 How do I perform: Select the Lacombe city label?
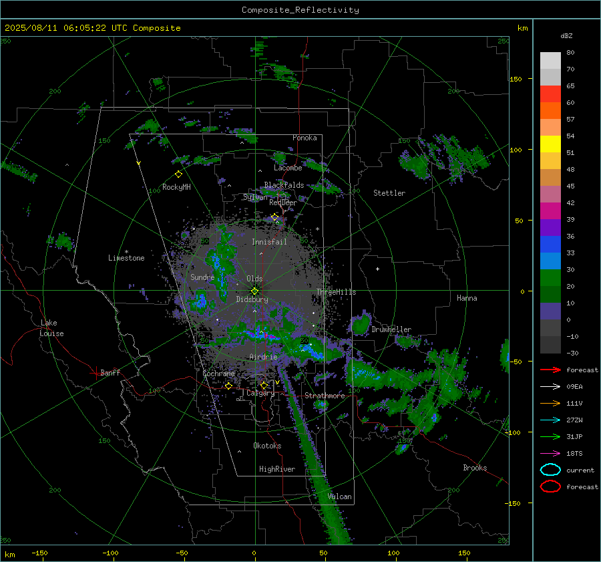pos(288,168)
